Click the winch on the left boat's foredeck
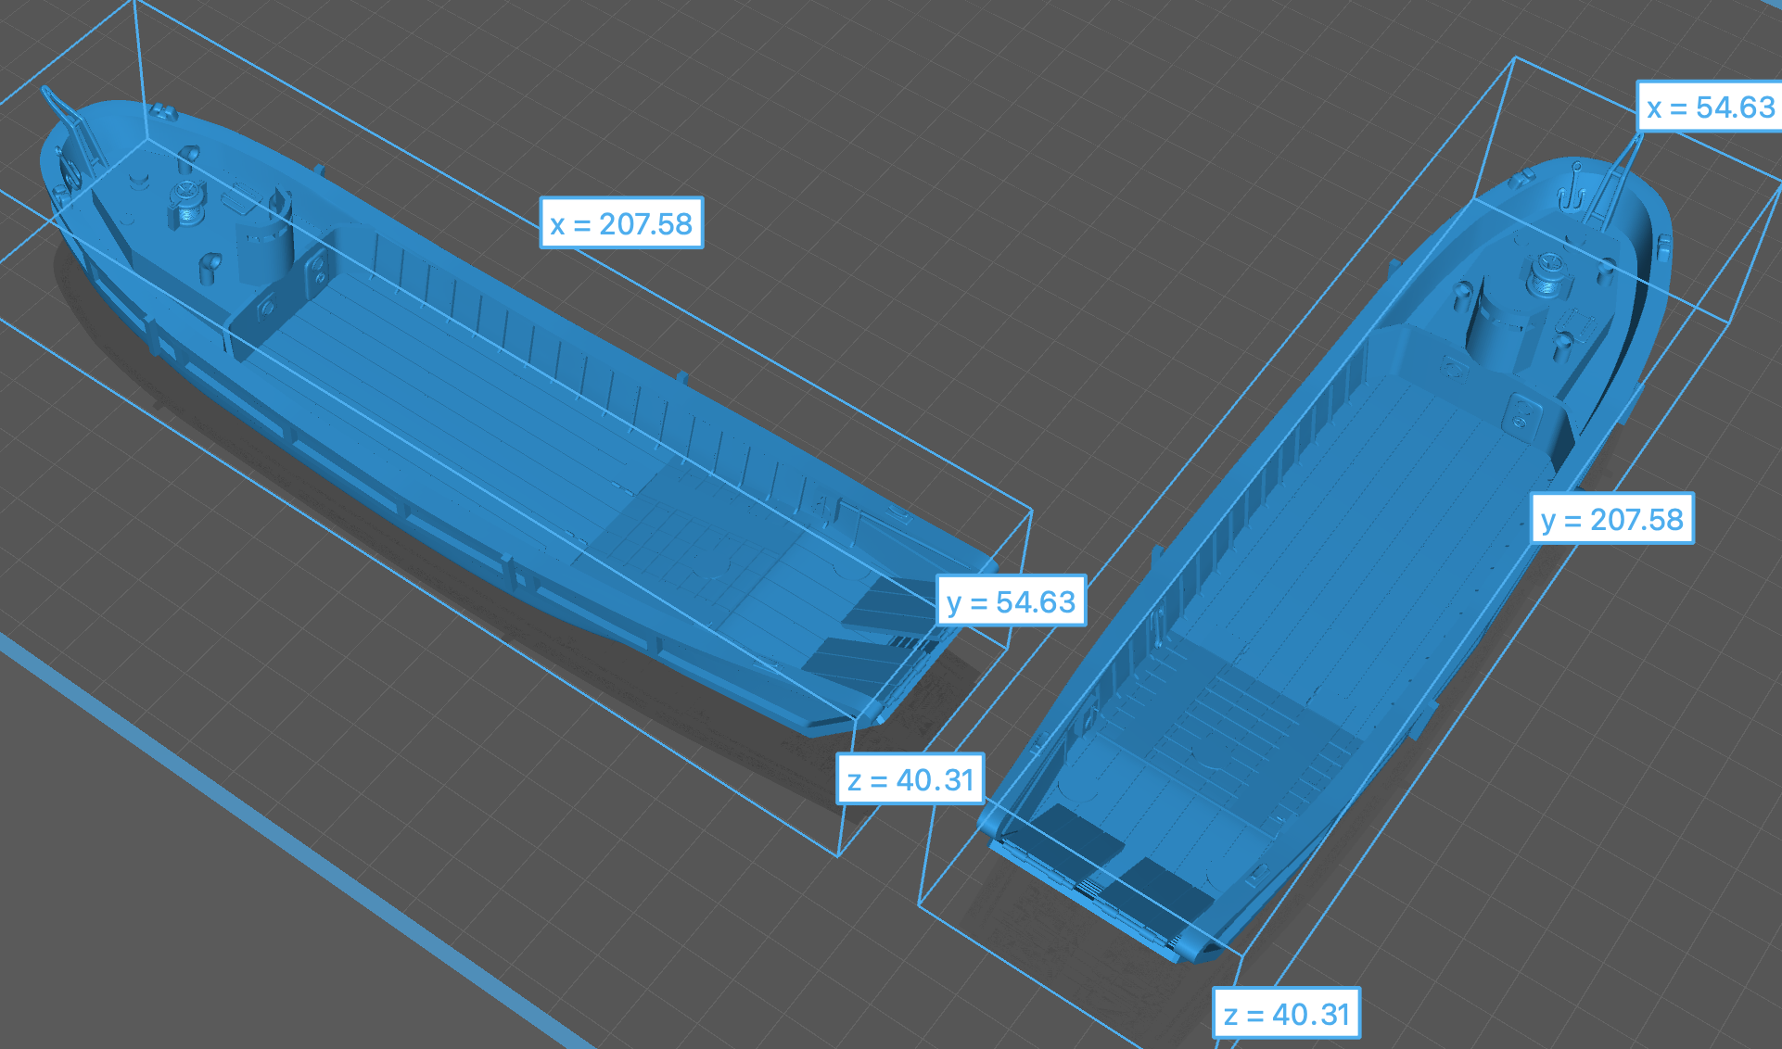Screen dimensions: 1782x1049 tap(186, 199)
